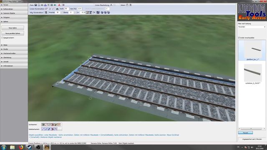Image resolution: width=267 pixels, height=150 pixels.
Task: Click the horizontal scrollbar below the thumbnails
Action: pyautogui.click(x=252, y=129)
